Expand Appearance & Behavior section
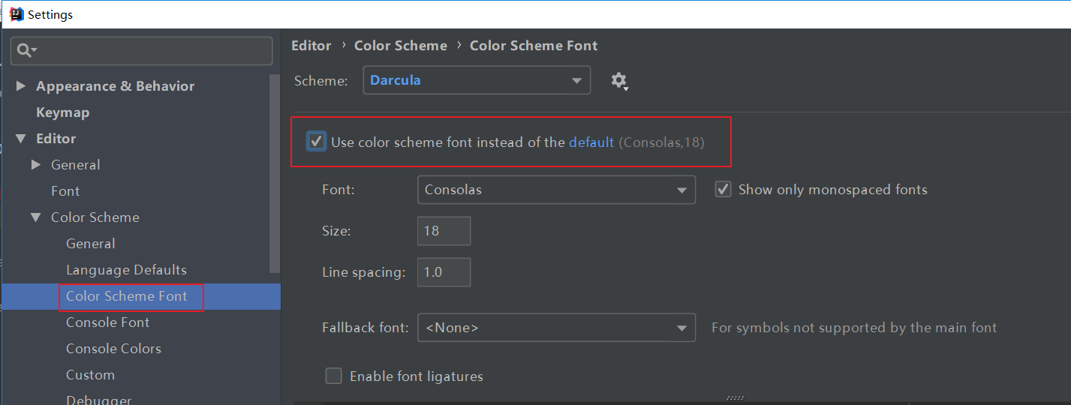This screenshot has height=405, width=1071. tap(20, 86)
